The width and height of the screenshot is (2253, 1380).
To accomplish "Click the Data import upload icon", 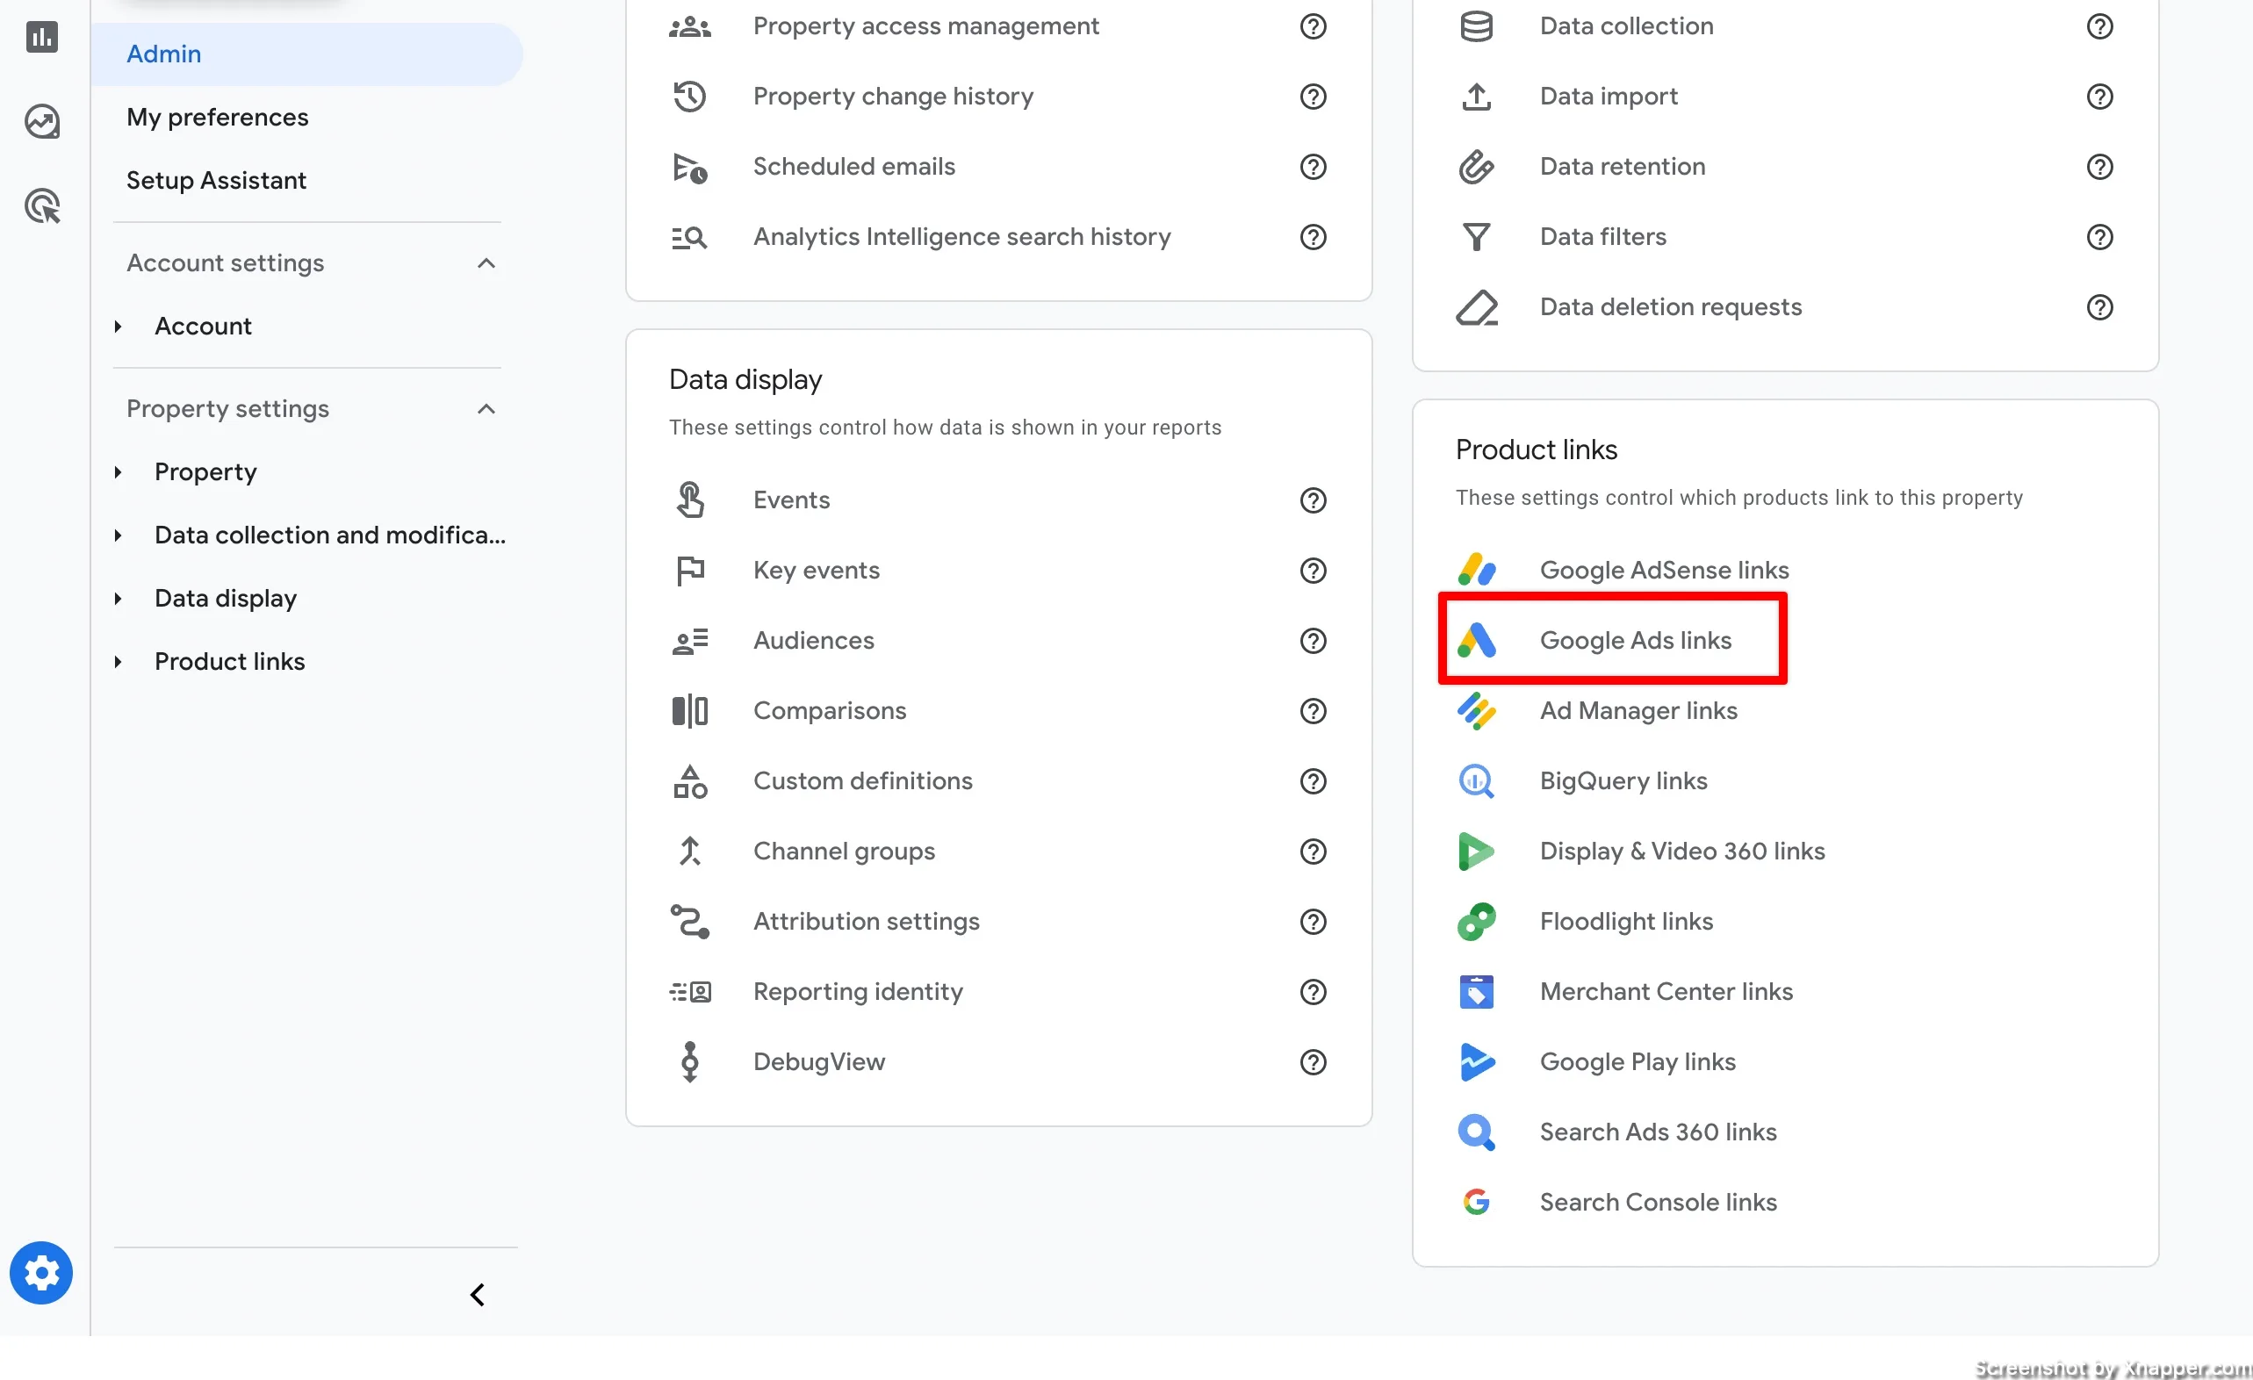I will coord(1476,97).
